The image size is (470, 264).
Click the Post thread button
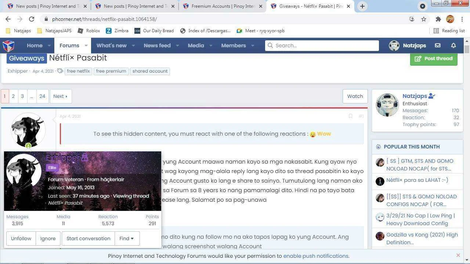click(x=434, y=59)
